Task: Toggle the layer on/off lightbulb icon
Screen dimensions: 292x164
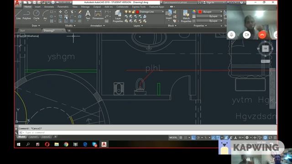Action: (x=126, y=12)
